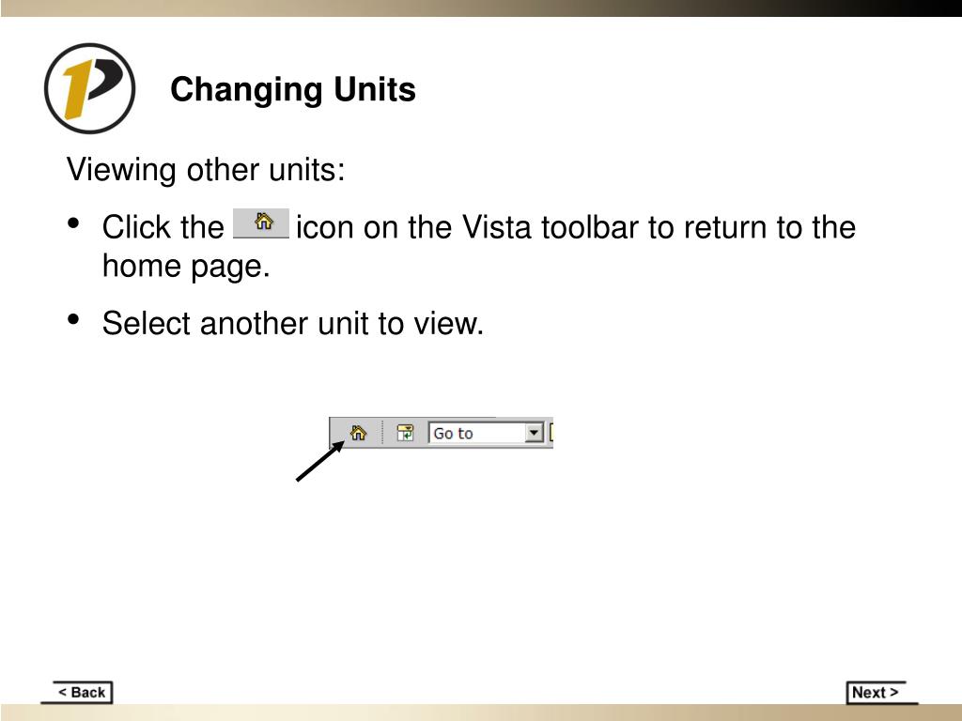Click the 'home page.' text line
This screenshot has width=962, height=721.
click(x=186, y=267)
